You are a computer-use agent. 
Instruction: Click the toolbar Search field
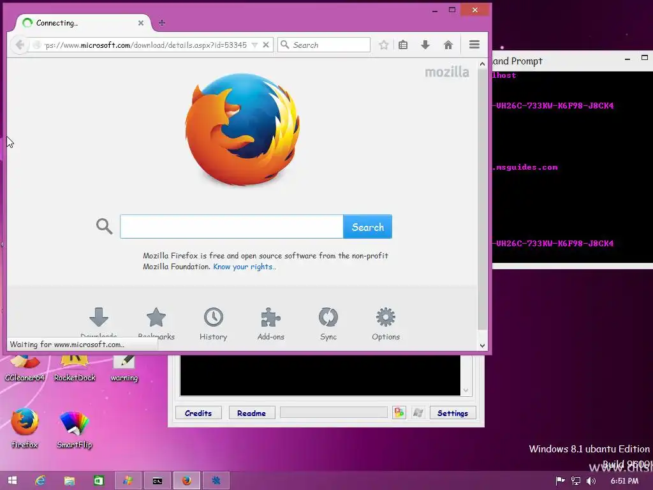coord(324,45)
